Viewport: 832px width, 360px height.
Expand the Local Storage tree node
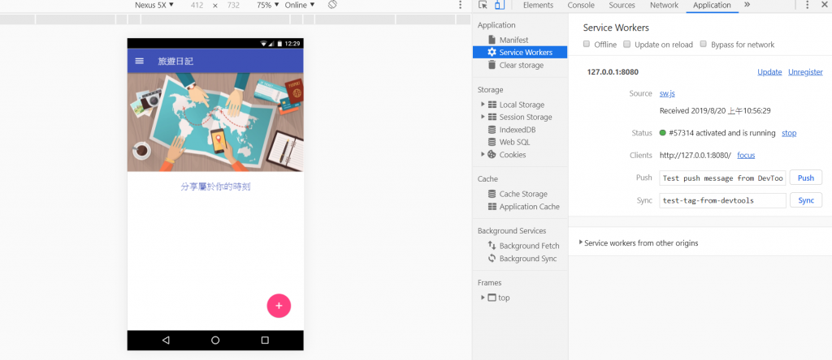click(x=483, y=105)
